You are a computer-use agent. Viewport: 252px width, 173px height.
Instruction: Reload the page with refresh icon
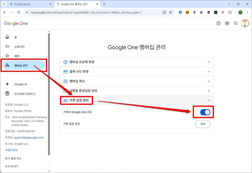[19, 12]
